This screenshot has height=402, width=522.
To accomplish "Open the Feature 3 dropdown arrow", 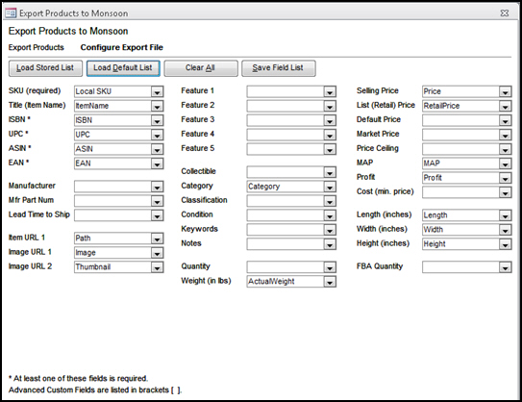I will point(330,120).
